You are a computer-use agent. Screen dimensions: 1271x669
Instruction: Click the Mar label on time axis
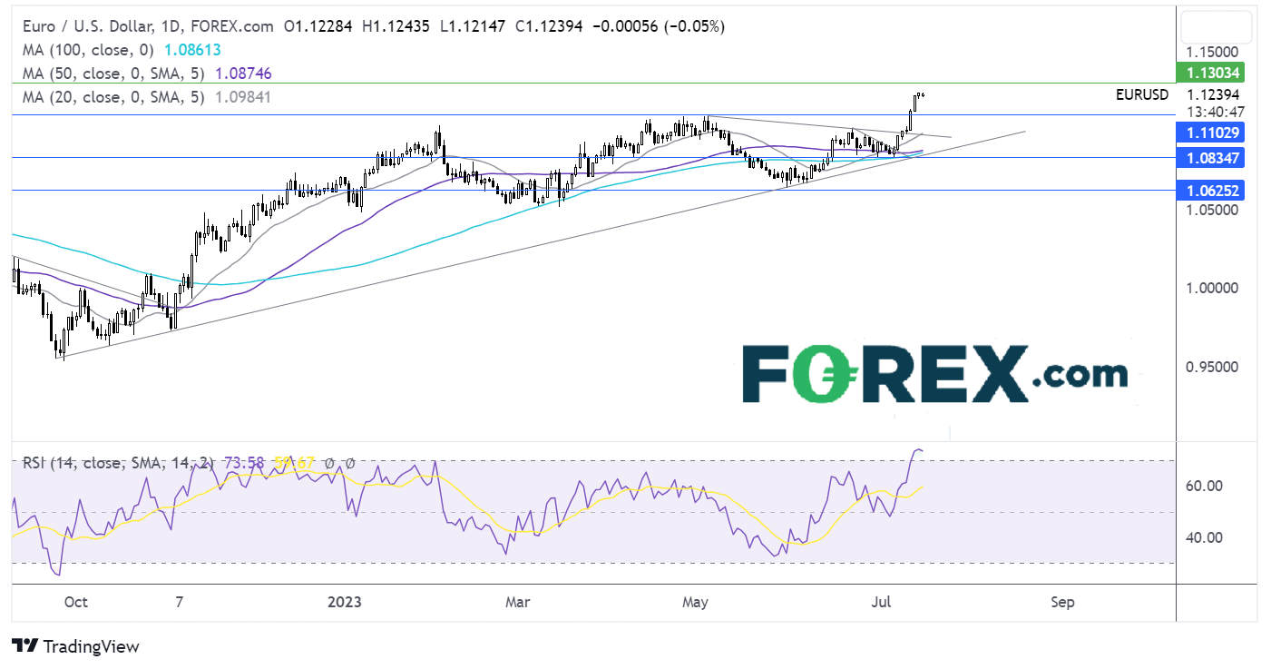point(518,602)
